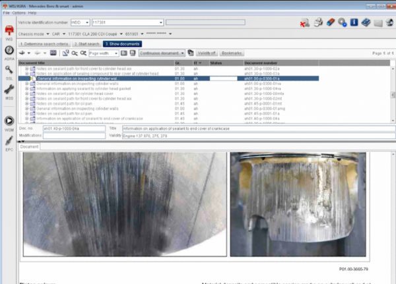Select the 3. Show documents tab
The height and width of the screenshot is (284, 396).
pyautogui.click(x=123, y=44)
